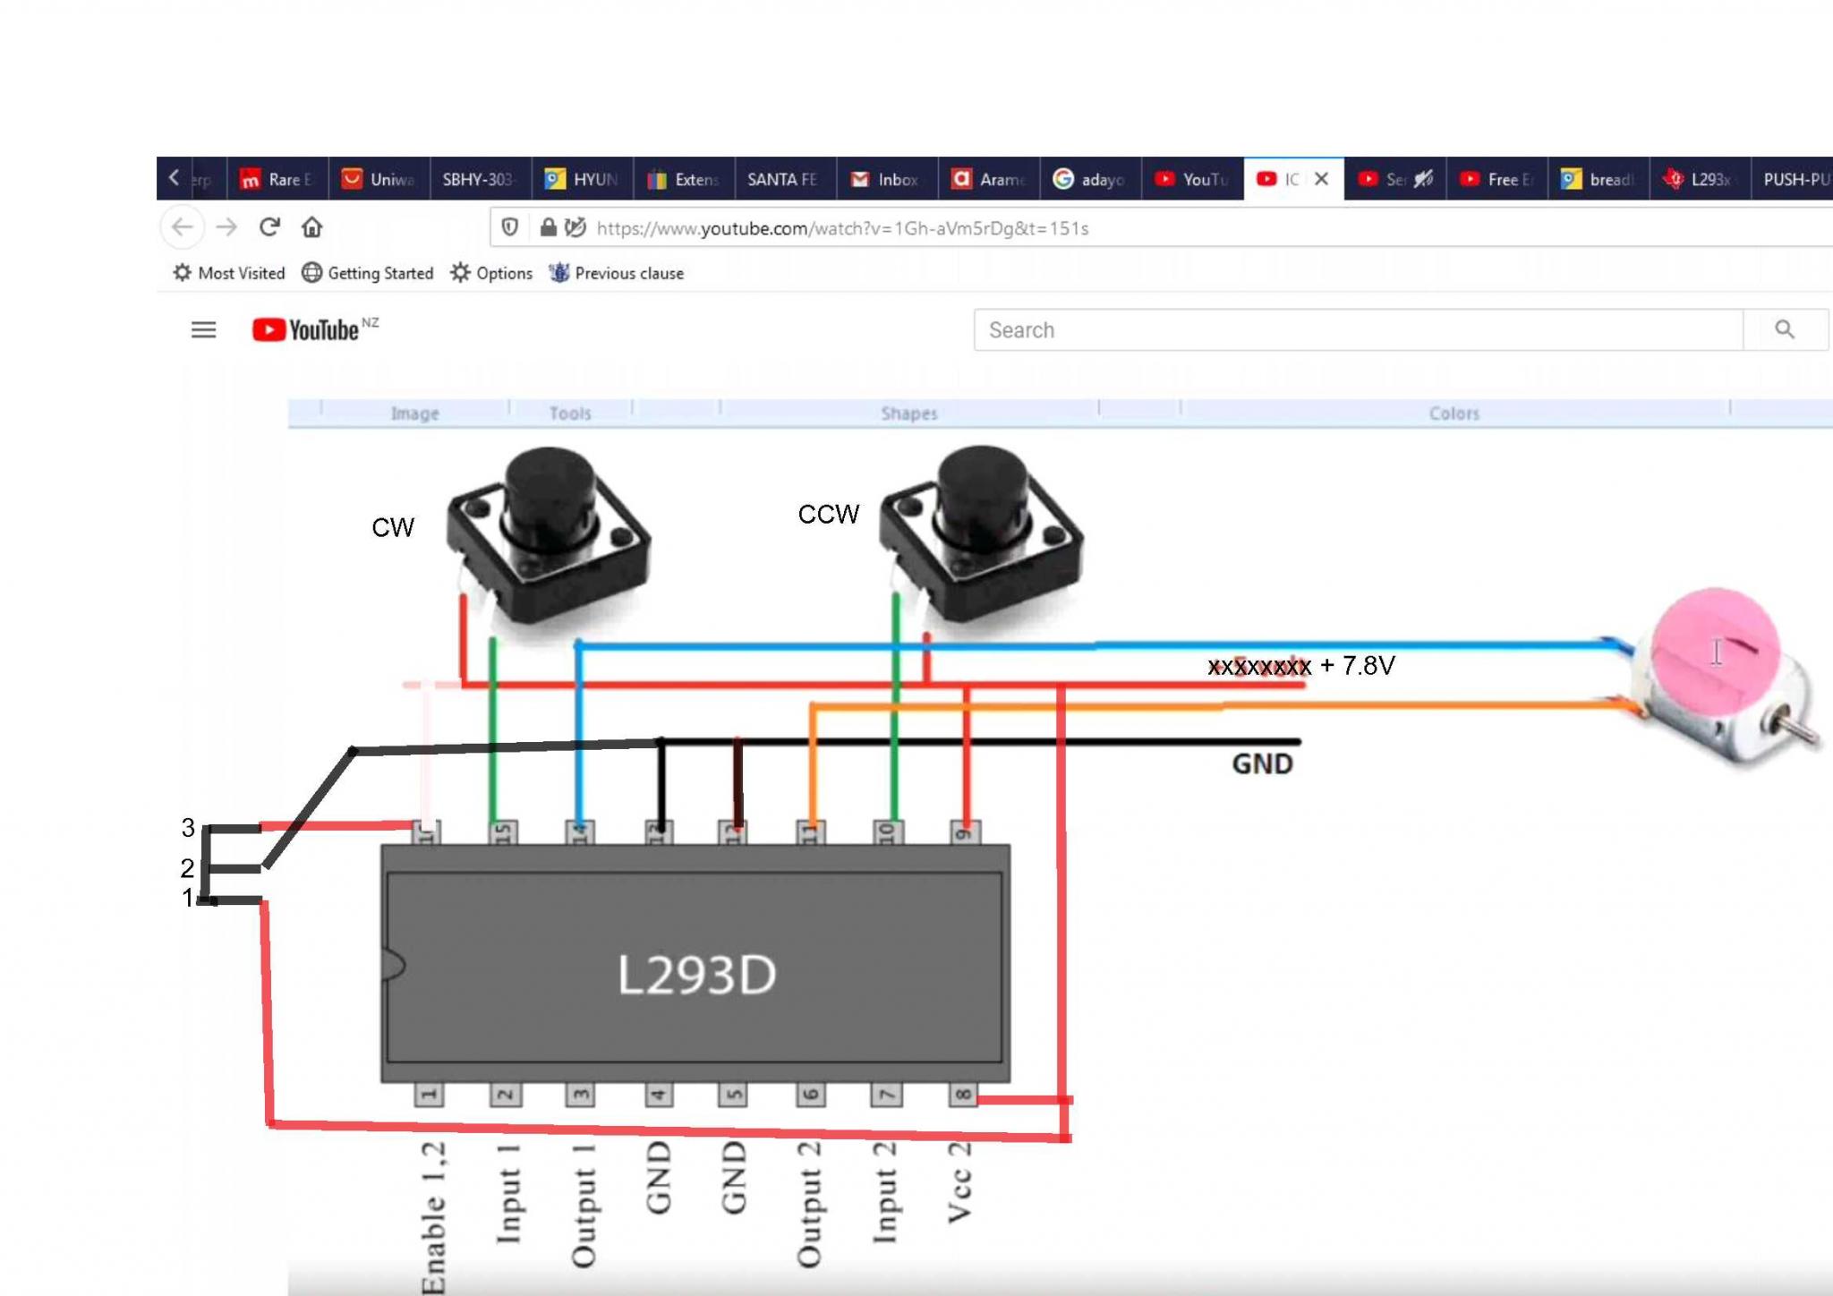This screenshot has width=1833, height=1296.
Task: Unmute the muted Ser tab audio icon
Action: [1423, 179]
